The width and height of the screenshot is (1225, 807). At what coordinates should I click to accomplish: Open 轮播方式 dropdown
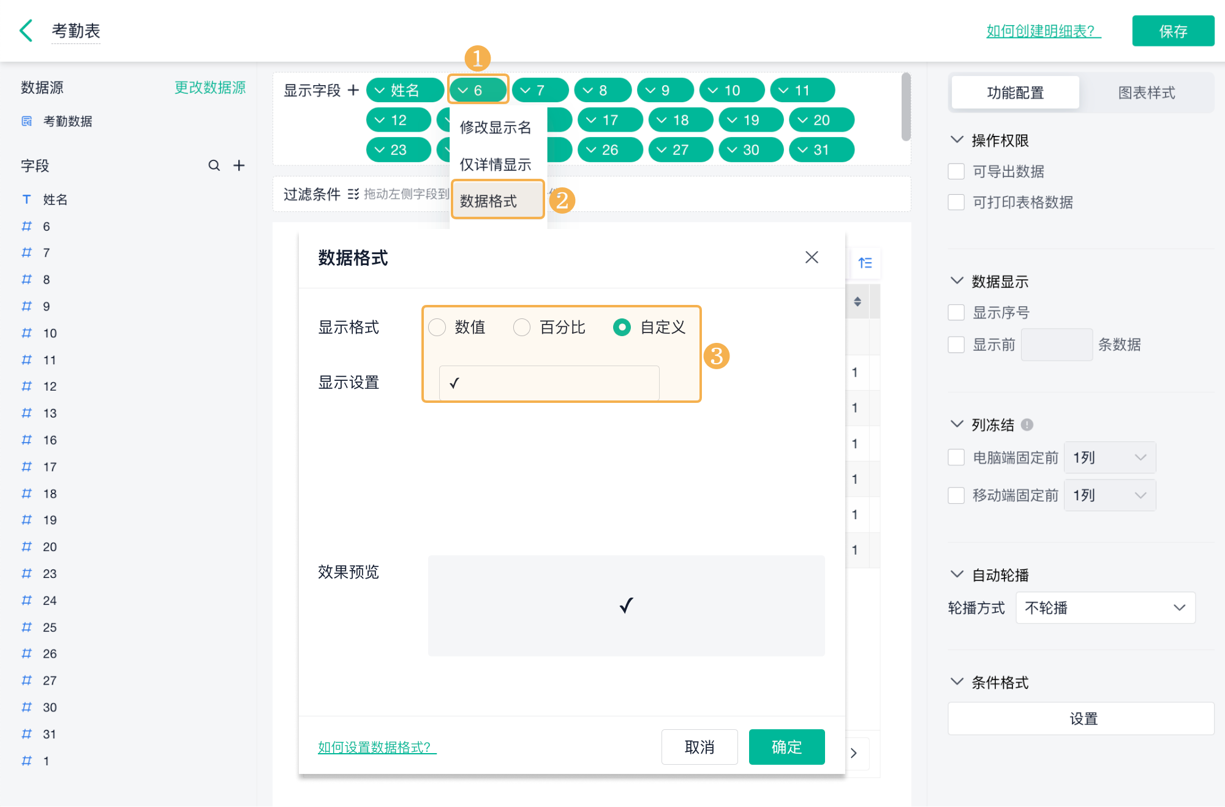tap(1106, 607)
